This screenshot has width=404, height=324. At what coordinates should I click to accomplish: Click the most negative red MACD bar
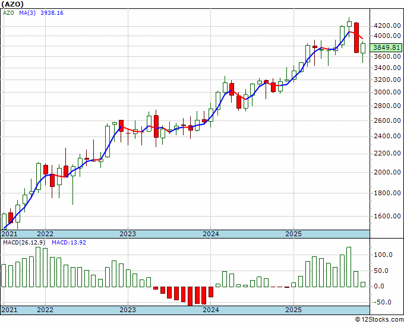point(190,296)
